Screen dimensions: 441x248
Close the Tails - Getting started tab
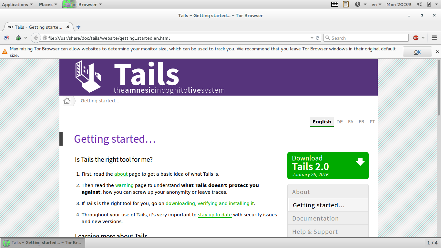tap(68, 27)
